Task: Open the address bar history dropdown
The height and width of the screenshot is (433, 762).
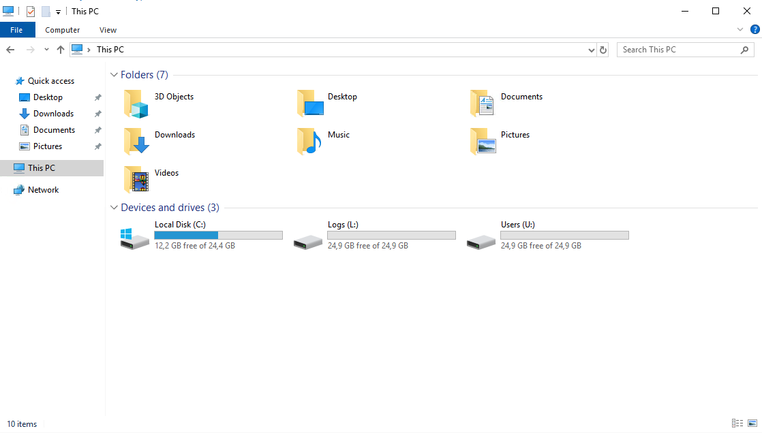Action: pos(591,50)
